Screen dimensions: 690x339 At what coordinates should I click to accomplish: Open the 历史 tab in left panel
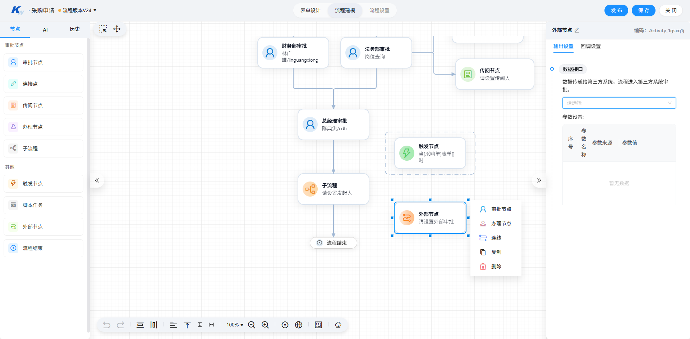[x=75, y=29]
